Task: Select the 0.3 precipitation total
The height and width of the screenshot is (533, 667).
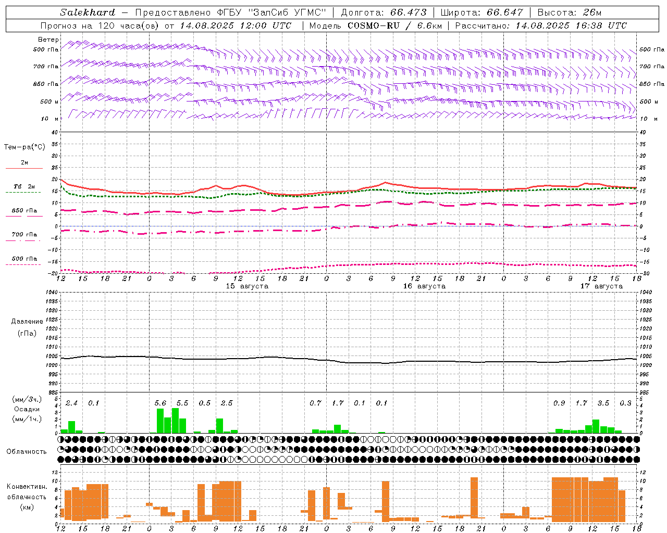Action: tap(625, 403)
